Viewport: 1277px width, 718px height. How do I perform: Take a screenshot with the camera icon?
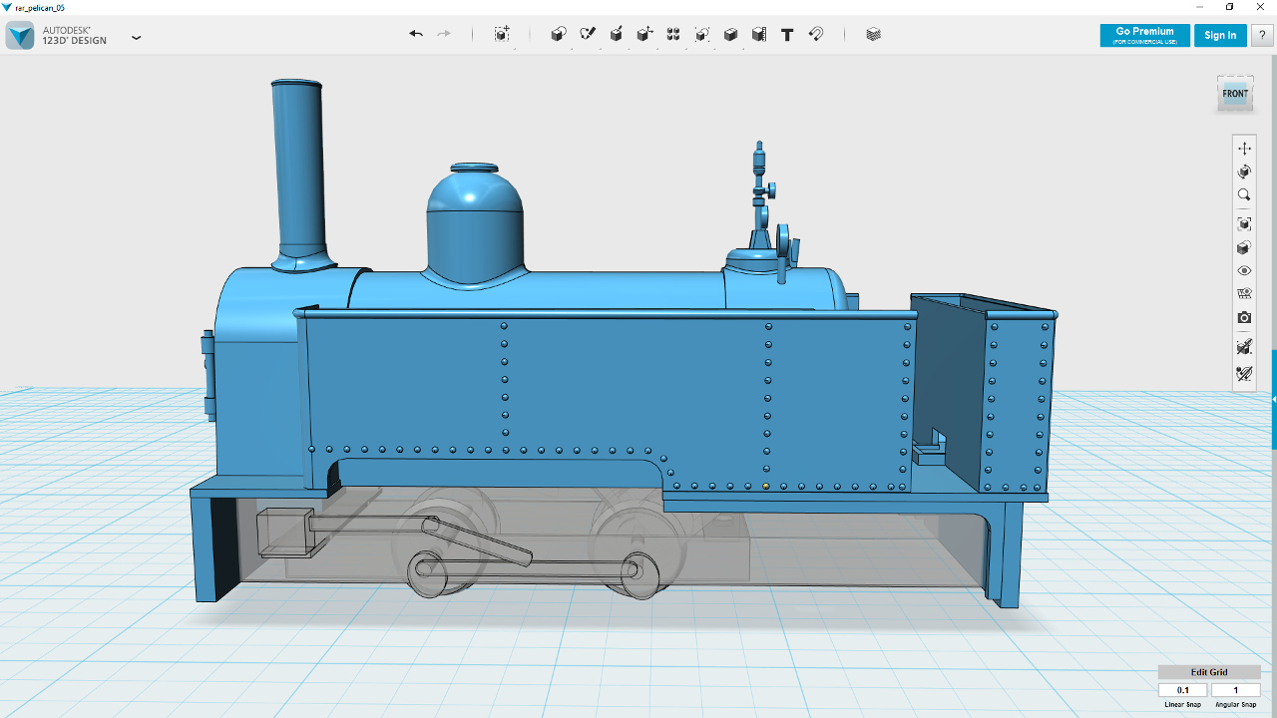(1244, 318)
